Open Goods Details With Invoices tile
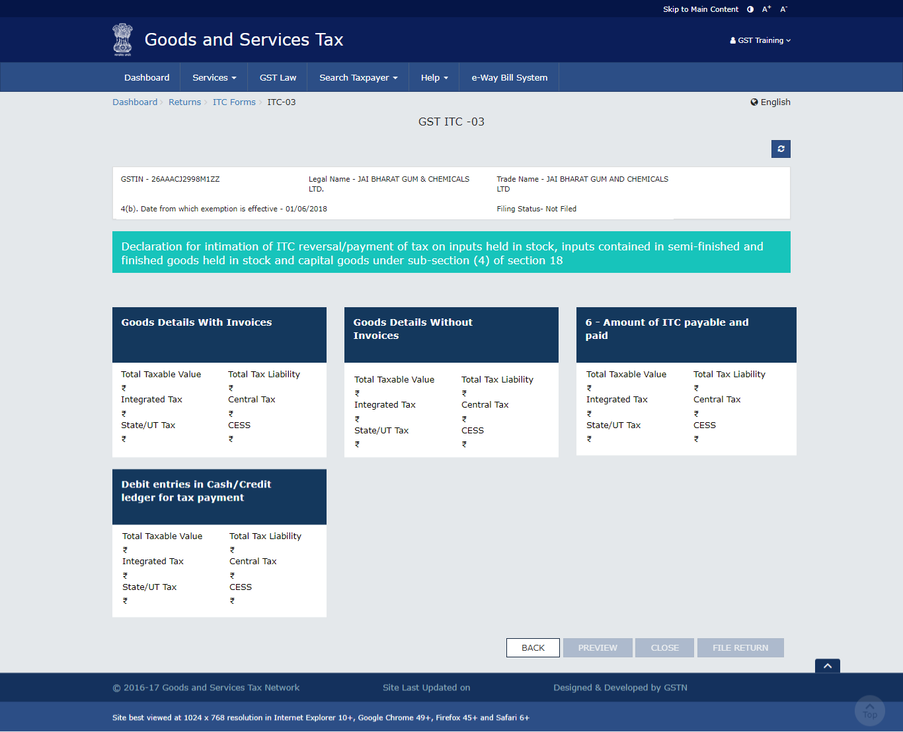 (219, 382)
